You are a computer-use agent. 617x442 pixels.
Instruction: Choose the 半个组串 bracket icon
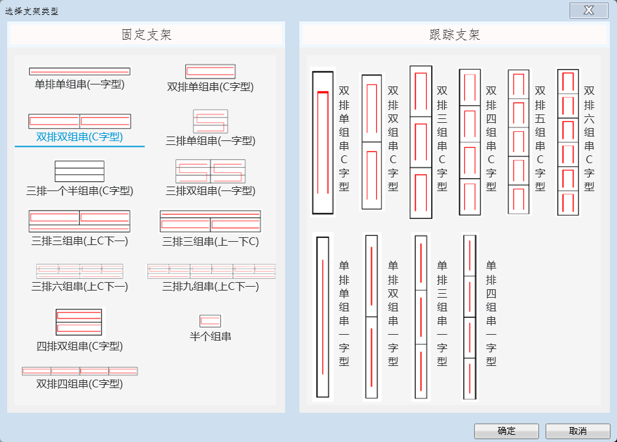click(210, 321)
